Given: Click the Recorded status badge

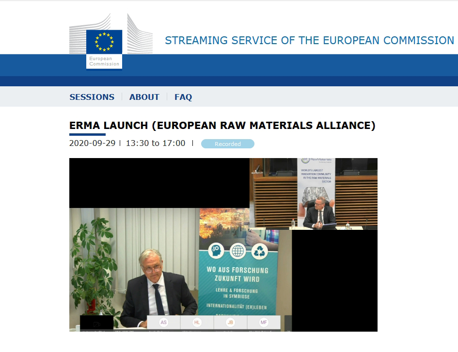Looking at the screenshot, I should (227, 144).
